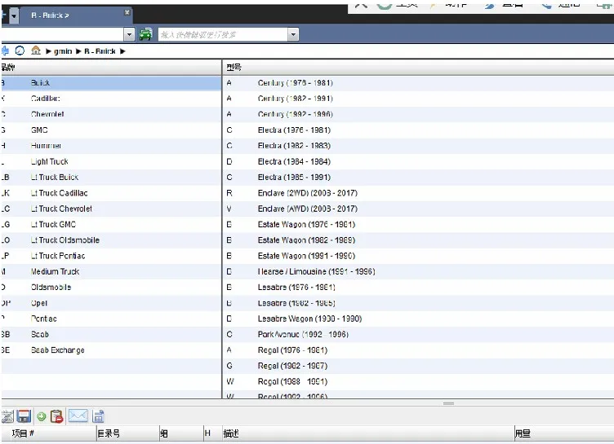Viewport: 614px width, 444px height.
Task: Click the blue clock history icon
Action: [x=20, y=51]
